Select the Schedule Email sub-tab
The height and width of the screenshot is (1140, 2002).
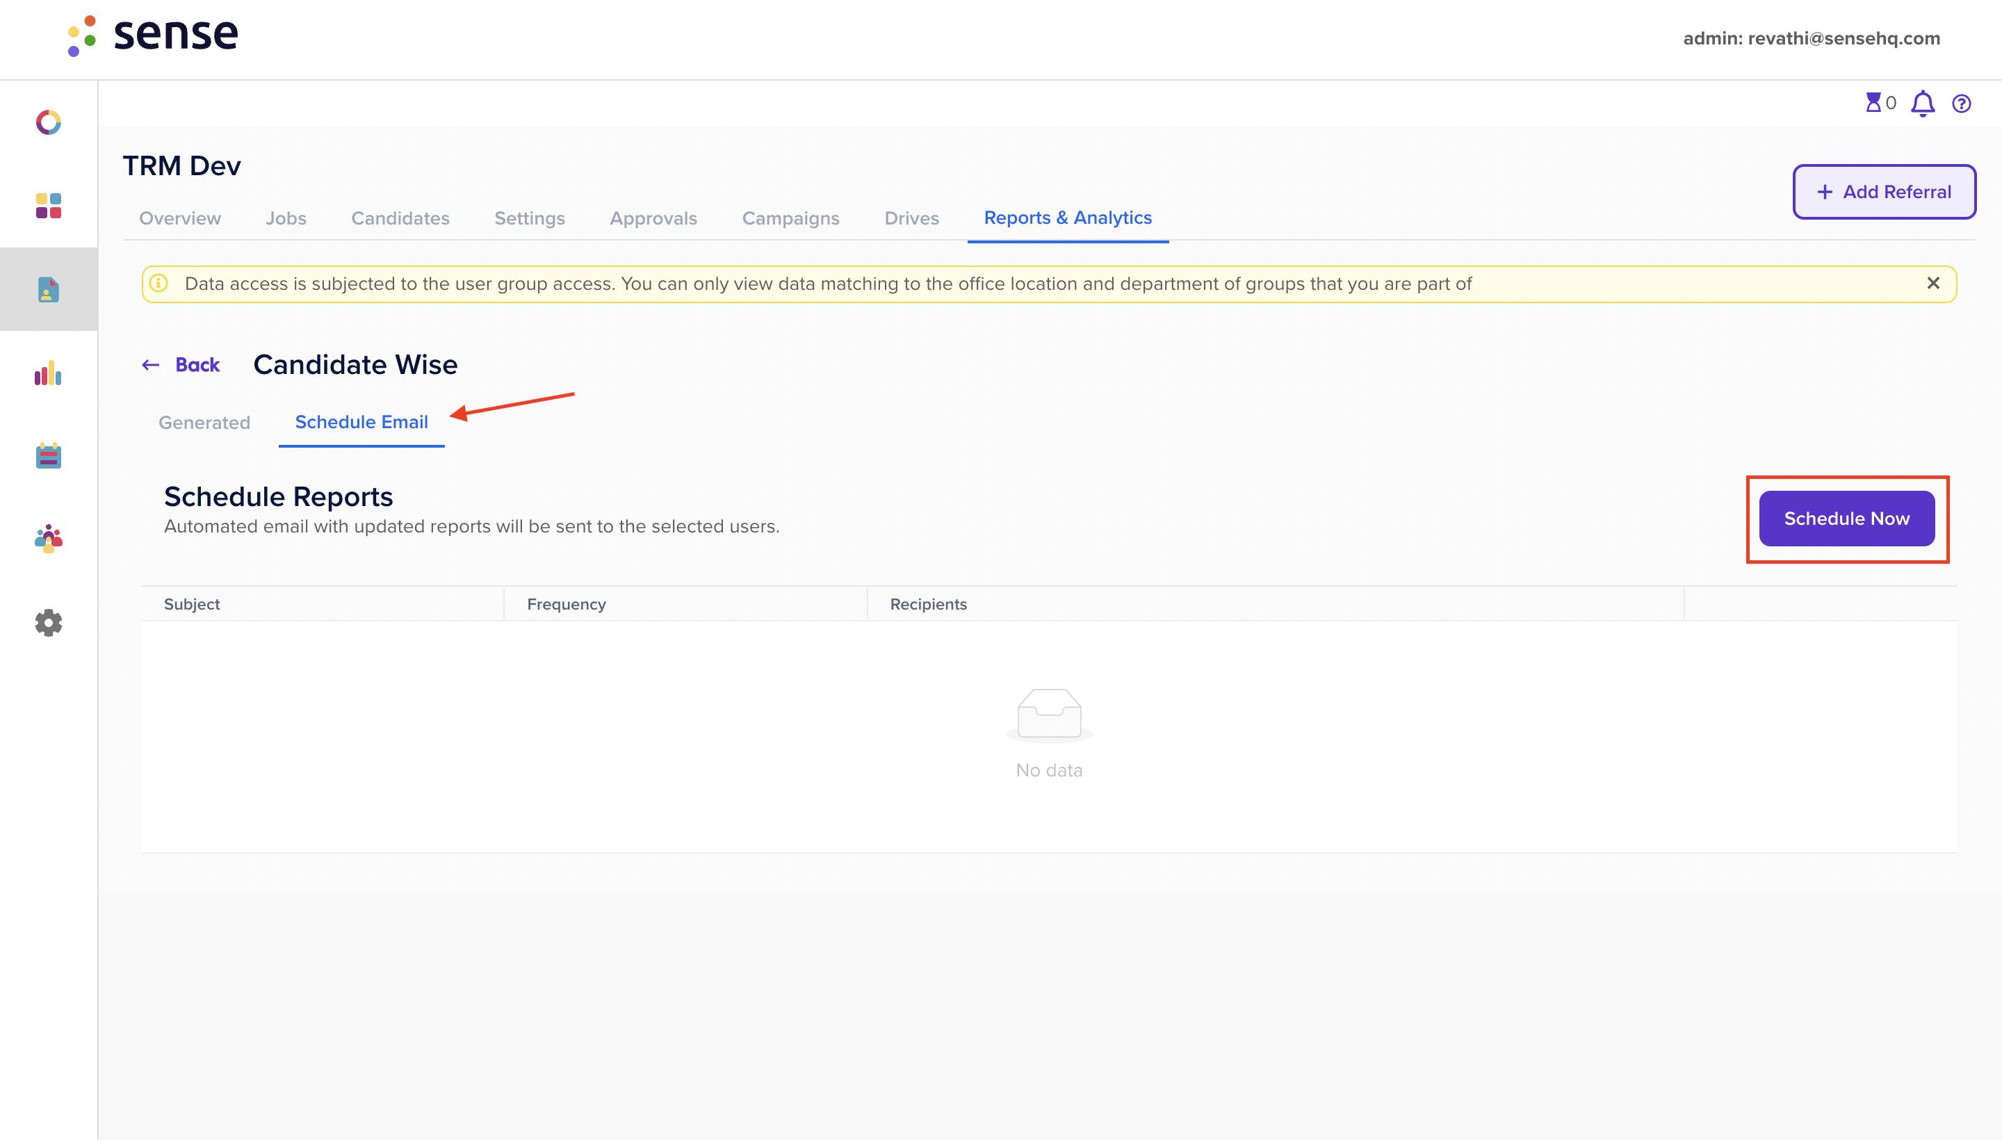tap(361, 422)
